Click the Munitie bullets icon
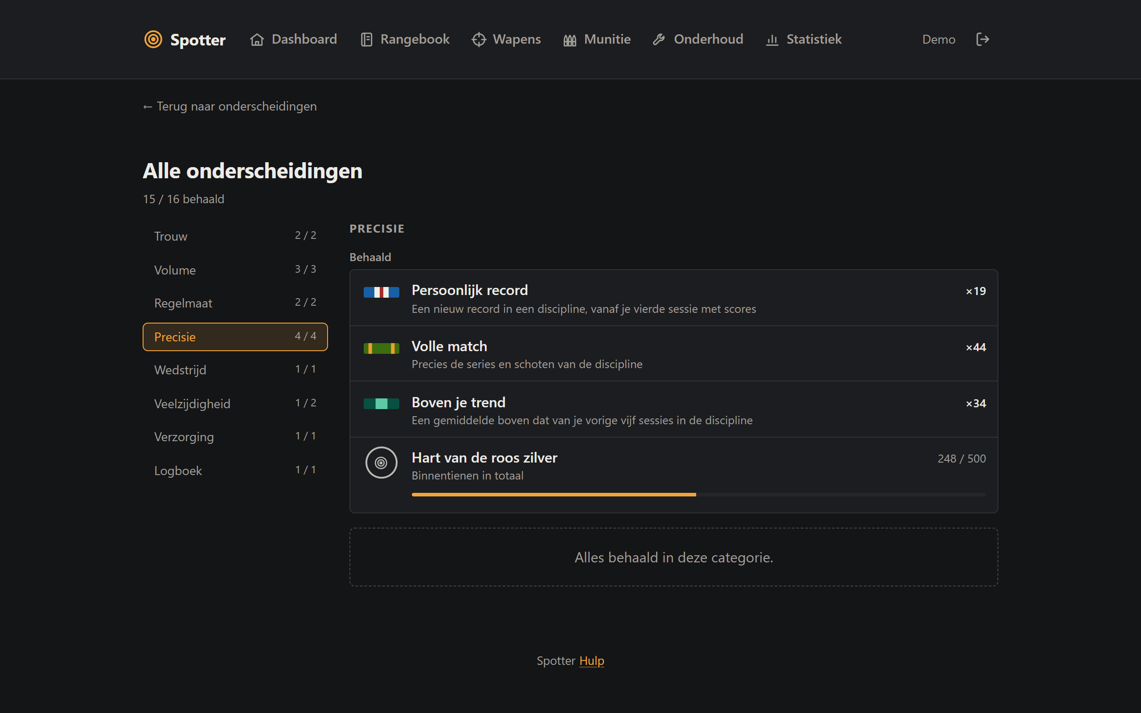 coord(570,40)
